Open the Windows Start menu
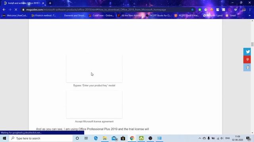 (4, 138)
